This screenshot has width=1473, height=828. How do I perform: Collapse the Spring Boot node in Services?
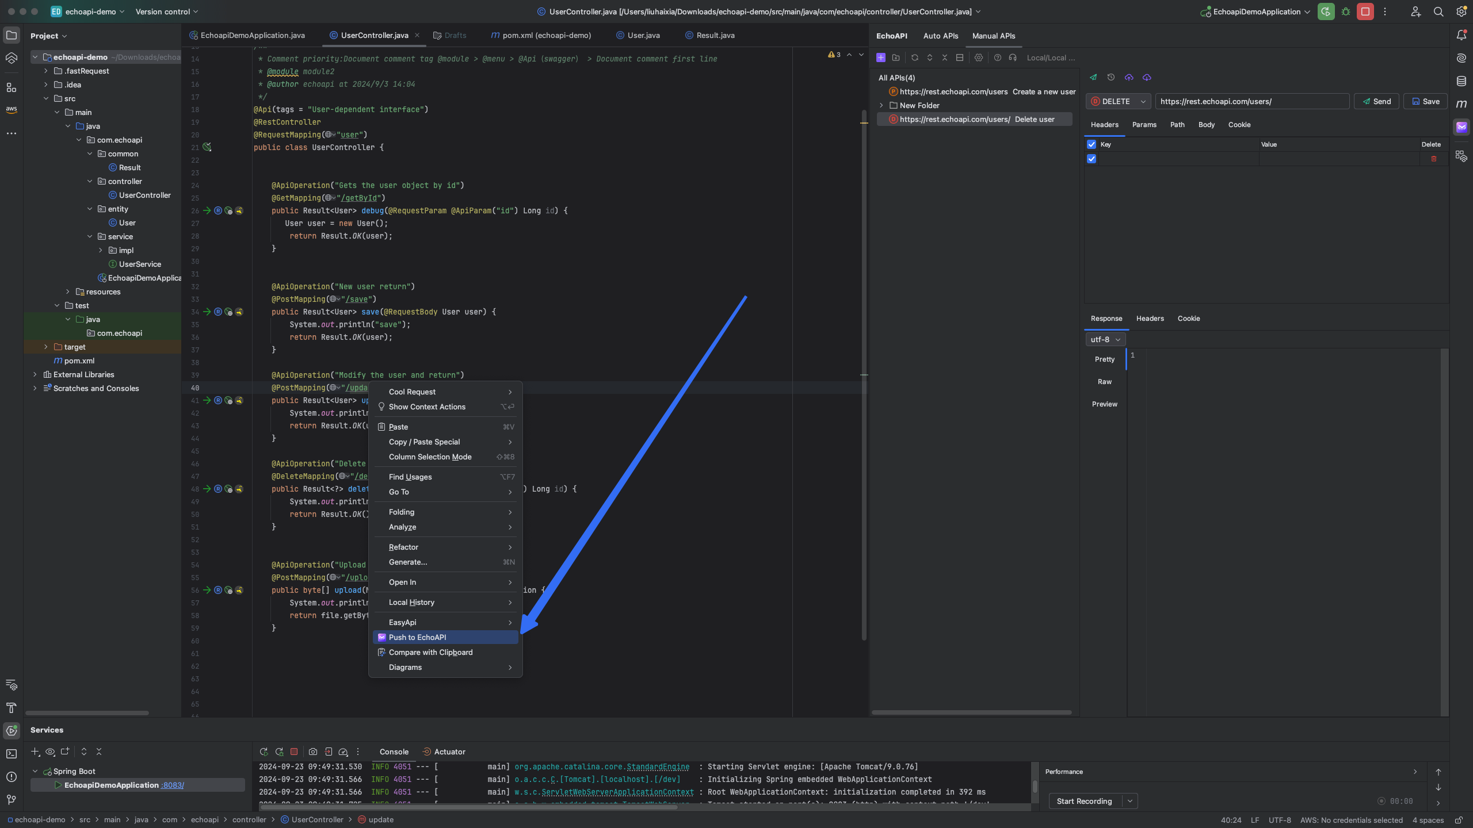(35, 771)
